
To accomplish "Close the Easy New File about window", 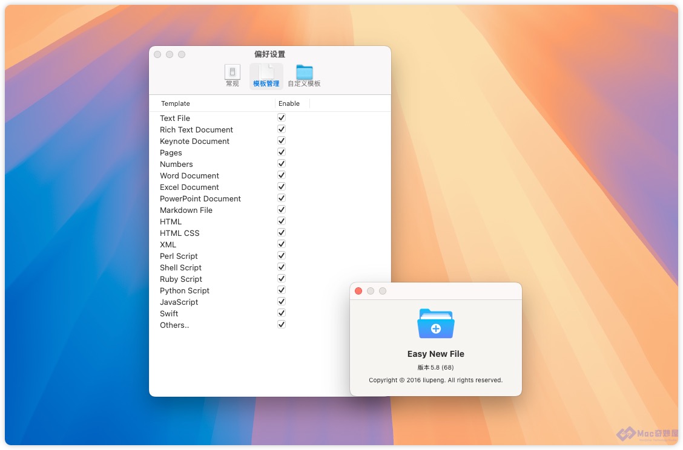I will pos(358,291).
